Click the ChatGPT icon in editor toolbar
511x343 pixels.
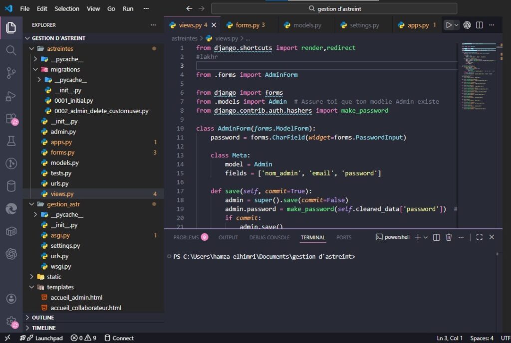(x=467, y=25)
